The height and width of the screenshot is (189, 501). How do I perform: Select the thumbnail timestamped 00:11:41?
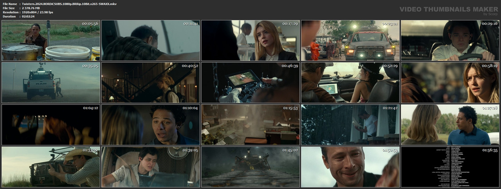[151, 41]
